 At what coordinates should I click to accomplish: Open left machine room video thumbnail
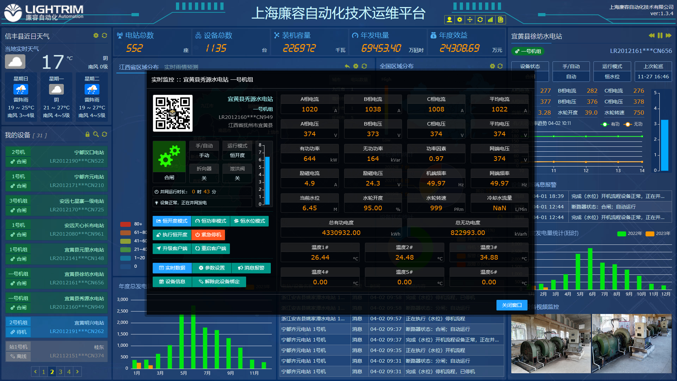click(x=551, y=344)
